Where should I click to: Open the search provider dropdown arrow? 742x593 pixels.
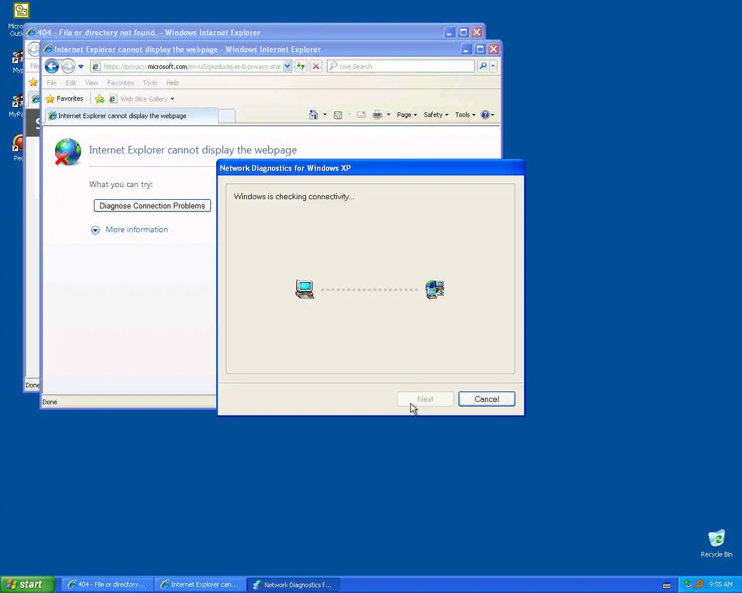coord(493,66)
